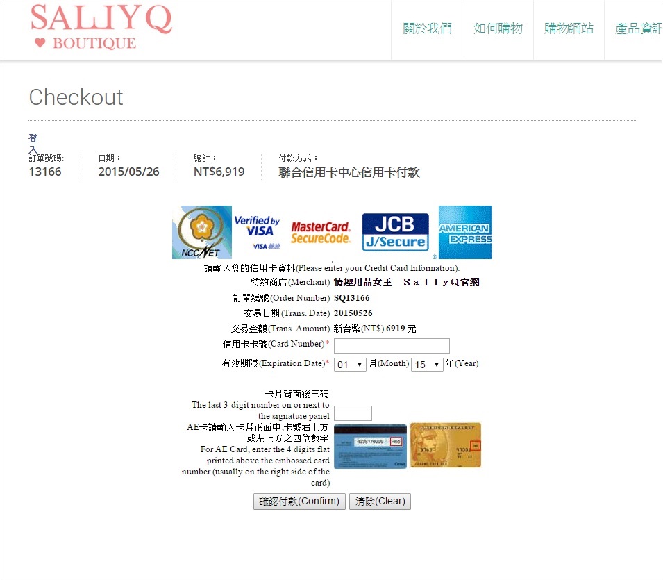Image resolution: width=663 pixels, height=580 pixels.
Task: Click the JCB J/Secure logo
Action: (395, 232)
